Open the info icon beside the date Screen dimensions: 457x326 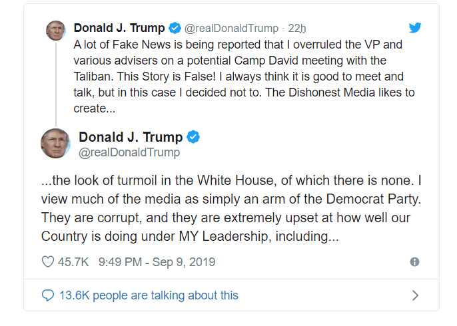click(414, 262)
